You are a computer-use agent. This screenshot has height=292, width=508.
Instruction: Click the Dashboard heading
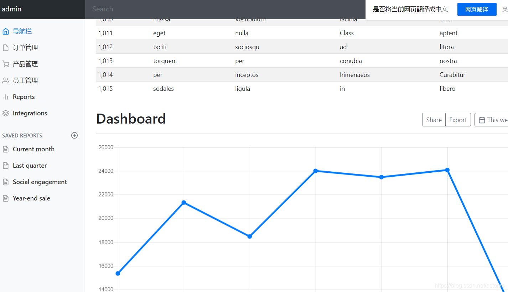point(131,119)
